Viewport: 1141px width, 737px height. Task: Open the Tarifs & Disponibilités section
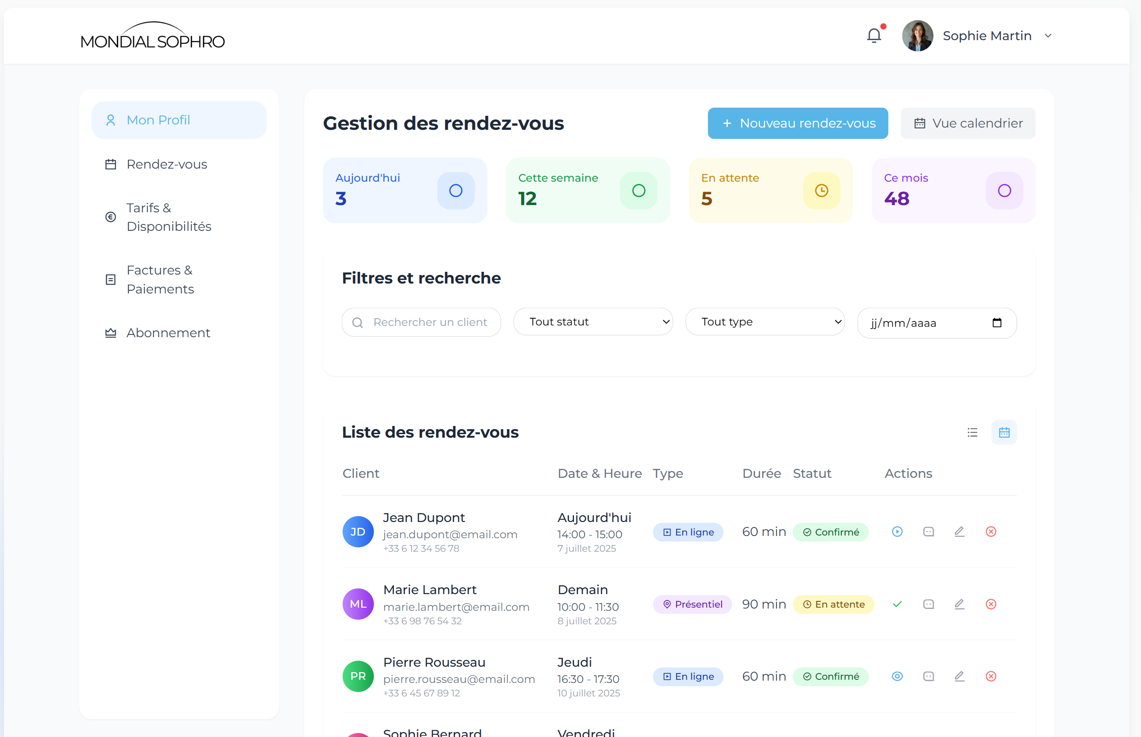169,217
